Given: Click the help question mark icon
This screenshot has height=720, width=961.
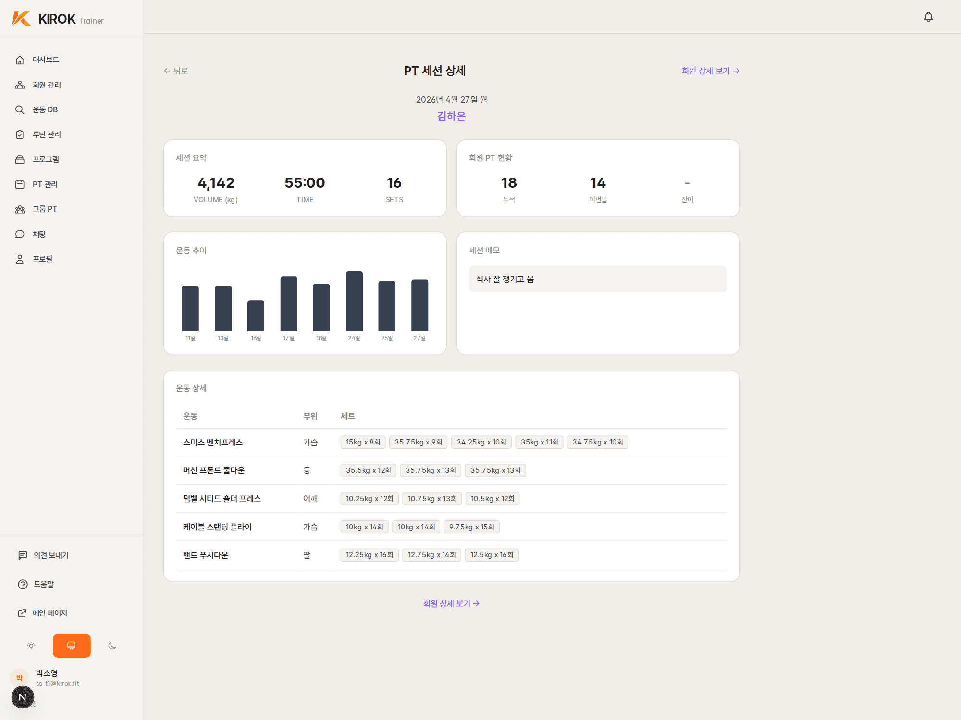Looking at the screenshot, I should pos(23,584).
